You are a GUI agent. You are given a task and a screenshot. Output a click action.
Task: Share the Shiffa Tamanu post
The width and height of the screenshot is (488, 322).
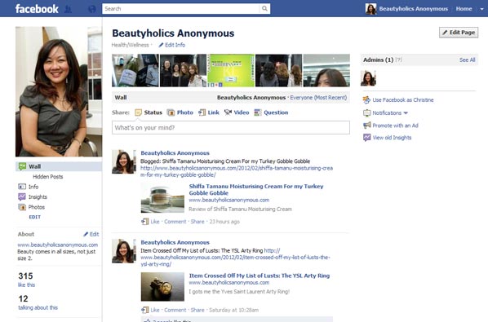pyautogui.click(x=197, y=222)
